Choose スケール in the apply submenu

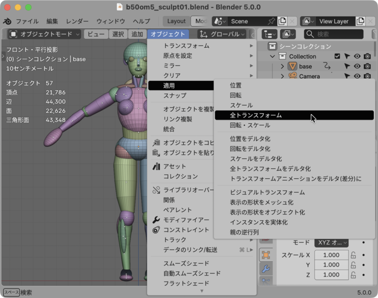tap(294, 105)
